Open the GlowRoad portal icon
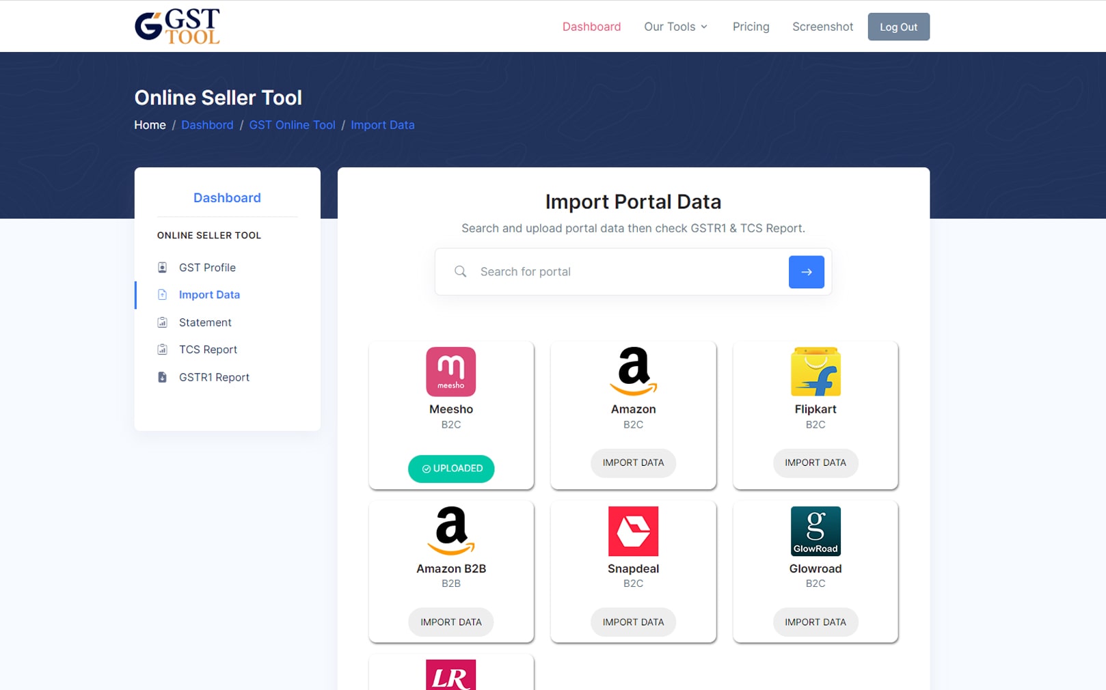Image resolution: width=1106 pixels, height=690 pixels. click(815, 531)
